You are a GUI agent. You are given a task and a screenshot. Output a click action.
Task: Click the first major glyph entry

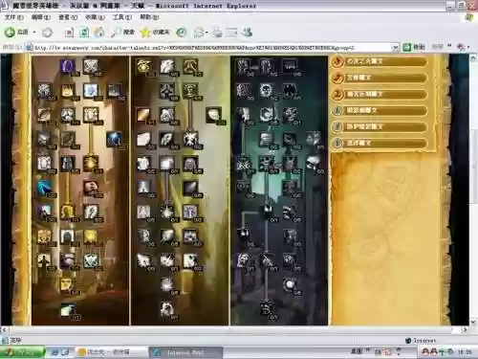[380, 61]
